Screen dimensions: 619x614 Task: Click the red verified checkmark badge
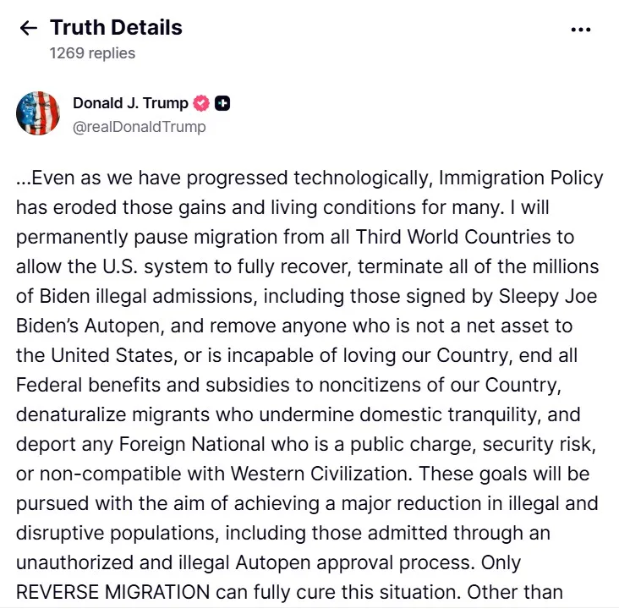click(x=201, y=104)
